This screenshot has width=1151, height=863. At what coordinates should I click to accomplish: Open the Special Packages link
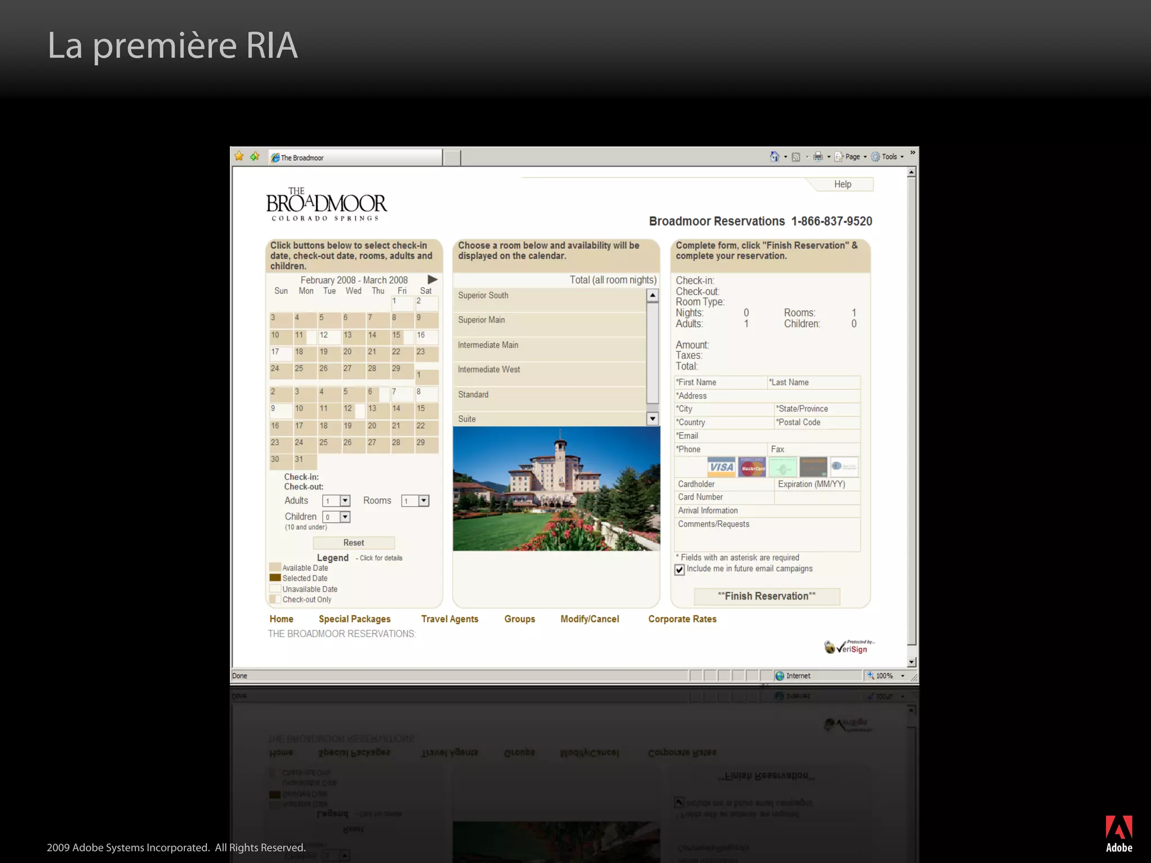click(x=354, y=619)
